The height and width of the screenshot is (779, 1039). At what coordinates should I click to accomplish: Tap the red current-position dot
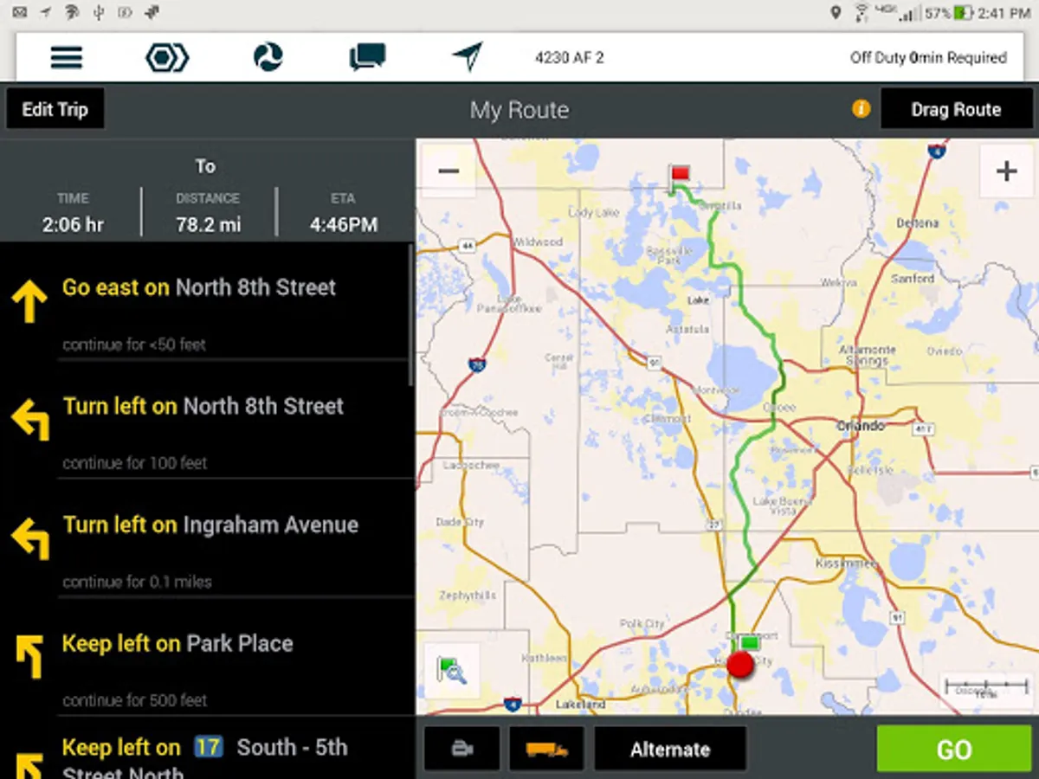pos(740,665)
